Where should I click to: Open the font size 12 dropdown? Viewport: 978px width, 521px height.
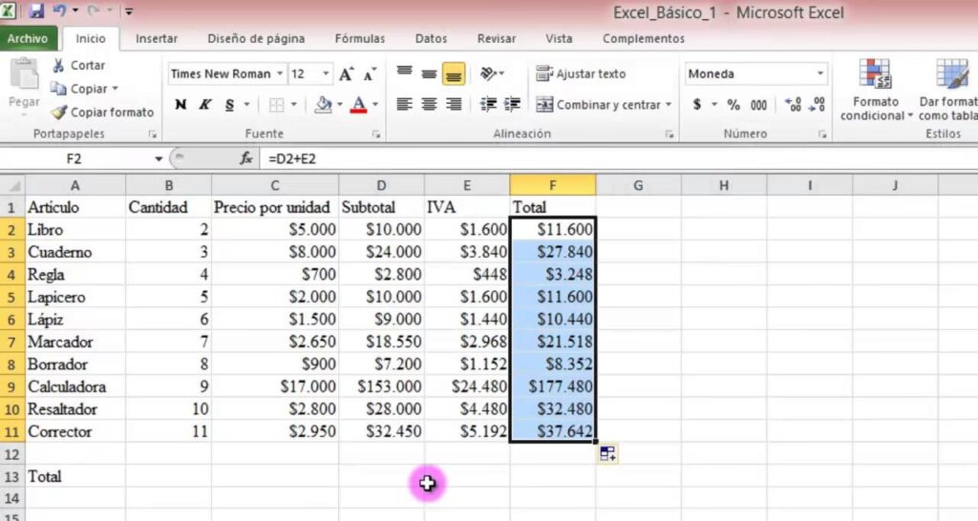pos(326,74)
